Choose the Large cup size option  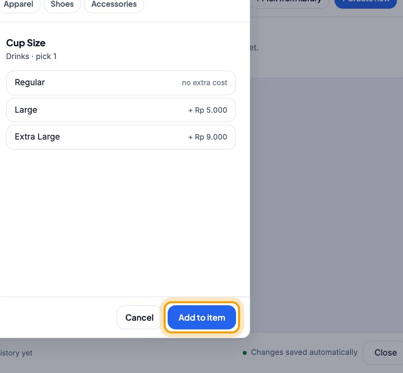(x=121, y=110)
